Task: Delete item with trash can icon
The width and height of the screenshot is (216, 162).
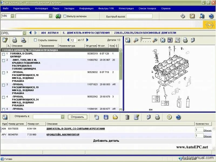Action: pos(127,117)
